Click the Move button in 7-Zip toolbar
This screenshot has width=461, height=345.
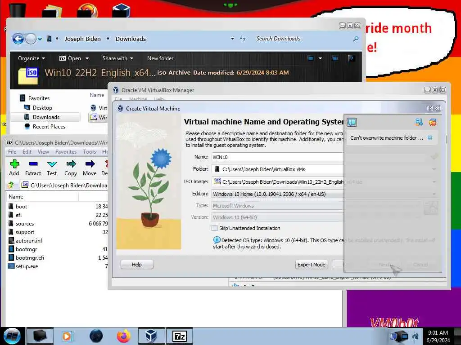pos(90,168)
